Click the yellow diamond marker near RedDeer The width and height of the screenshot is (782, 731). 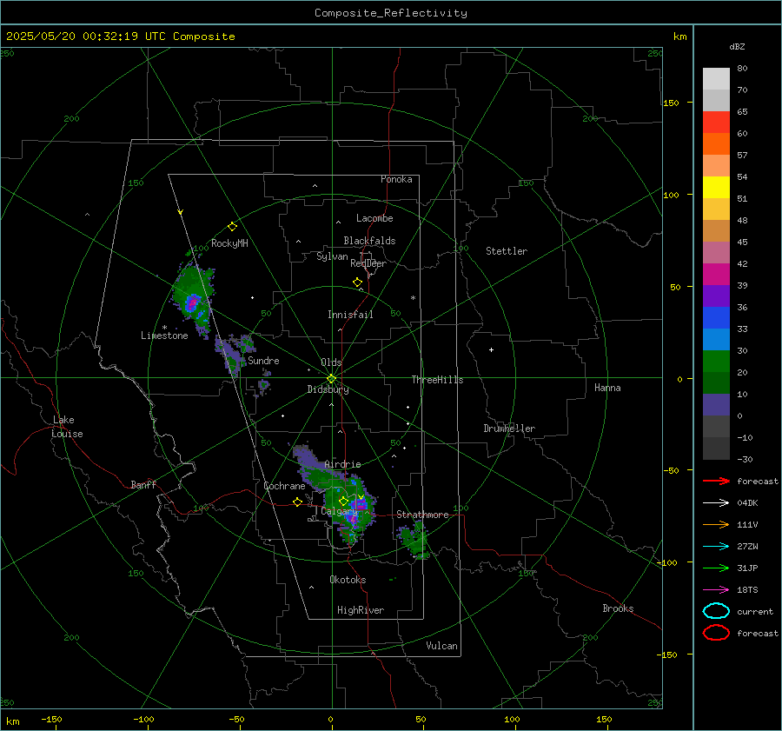[x=357, y=282]
